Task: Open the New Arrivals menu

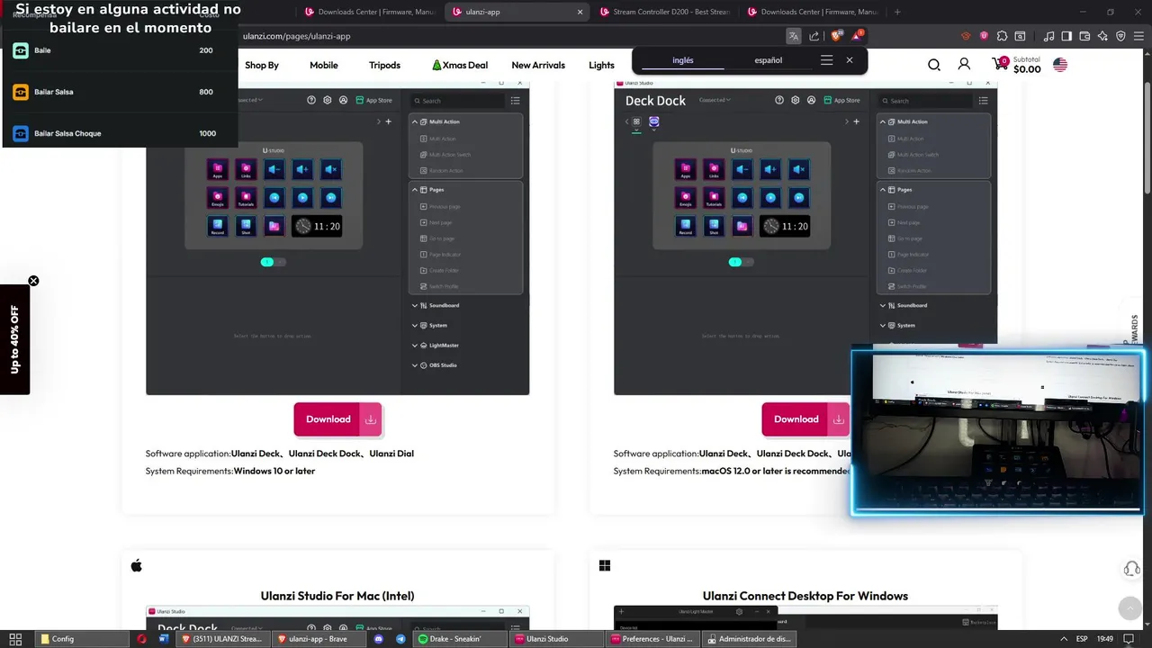Action: 538,65
